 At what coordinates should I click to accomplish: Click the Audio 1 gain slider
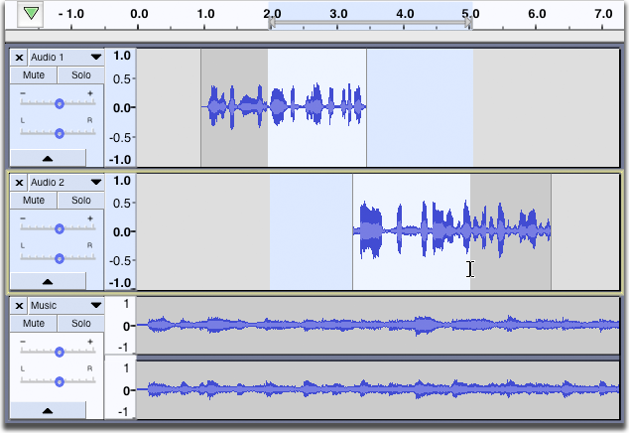pos(59,103)
